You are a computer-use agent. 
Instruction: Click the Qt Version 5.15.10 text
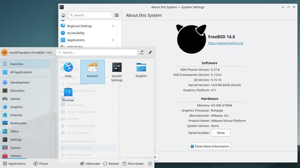click(x=208, y=80)
